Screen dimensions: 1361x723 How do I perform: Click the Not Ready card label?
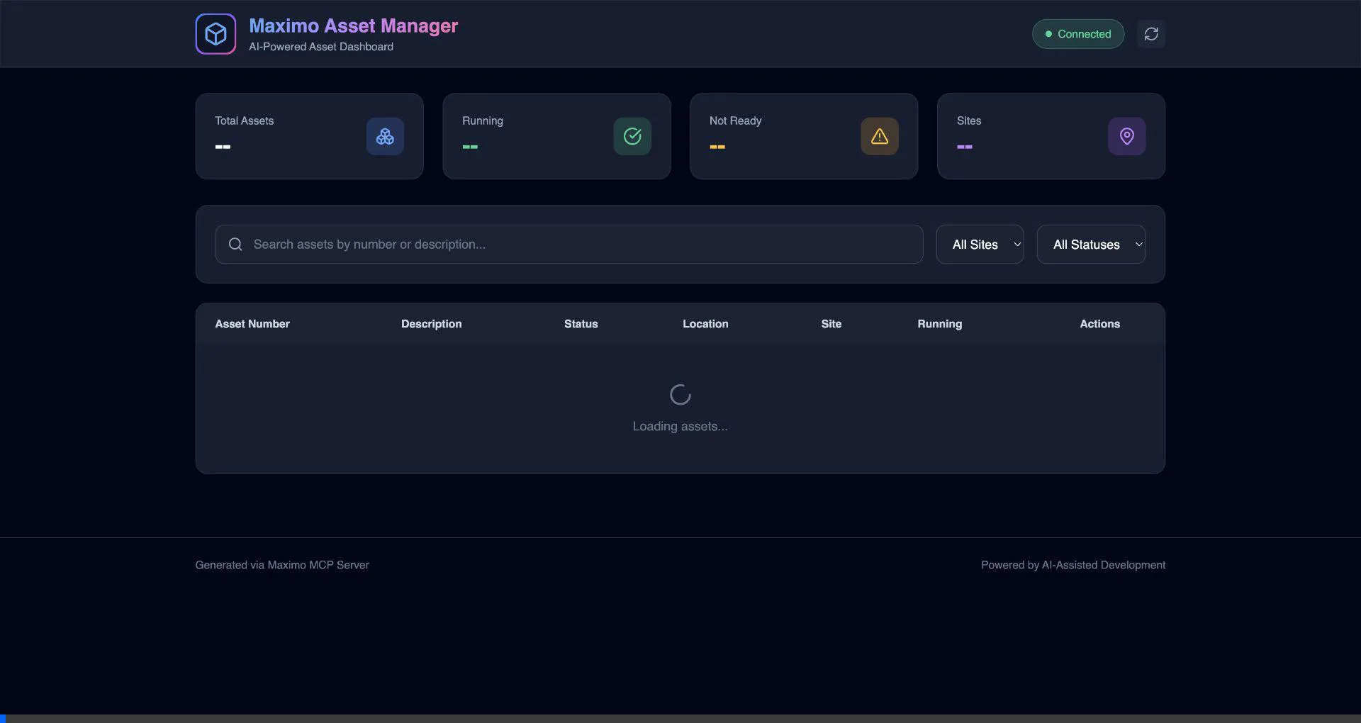pyautogui.click(x=736, y=121)
